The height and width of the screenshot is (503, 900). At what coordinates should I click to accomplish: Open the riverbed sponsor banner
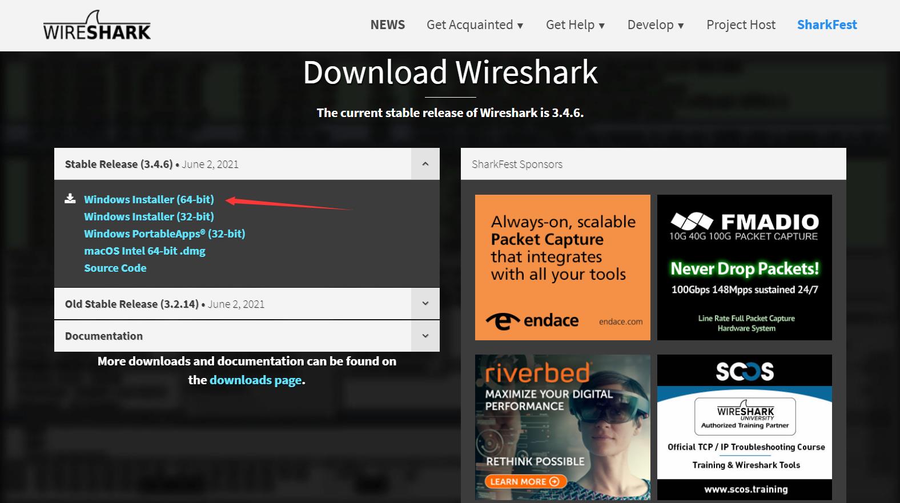coord(562,427)
